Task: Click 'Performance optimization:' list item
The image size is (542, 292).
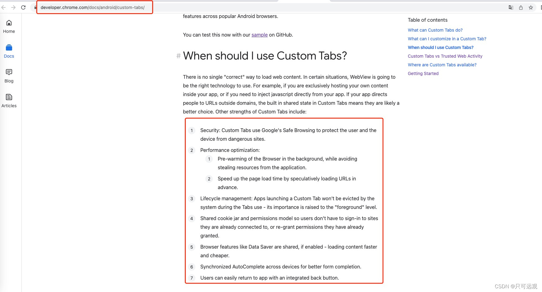Action: 230,150
